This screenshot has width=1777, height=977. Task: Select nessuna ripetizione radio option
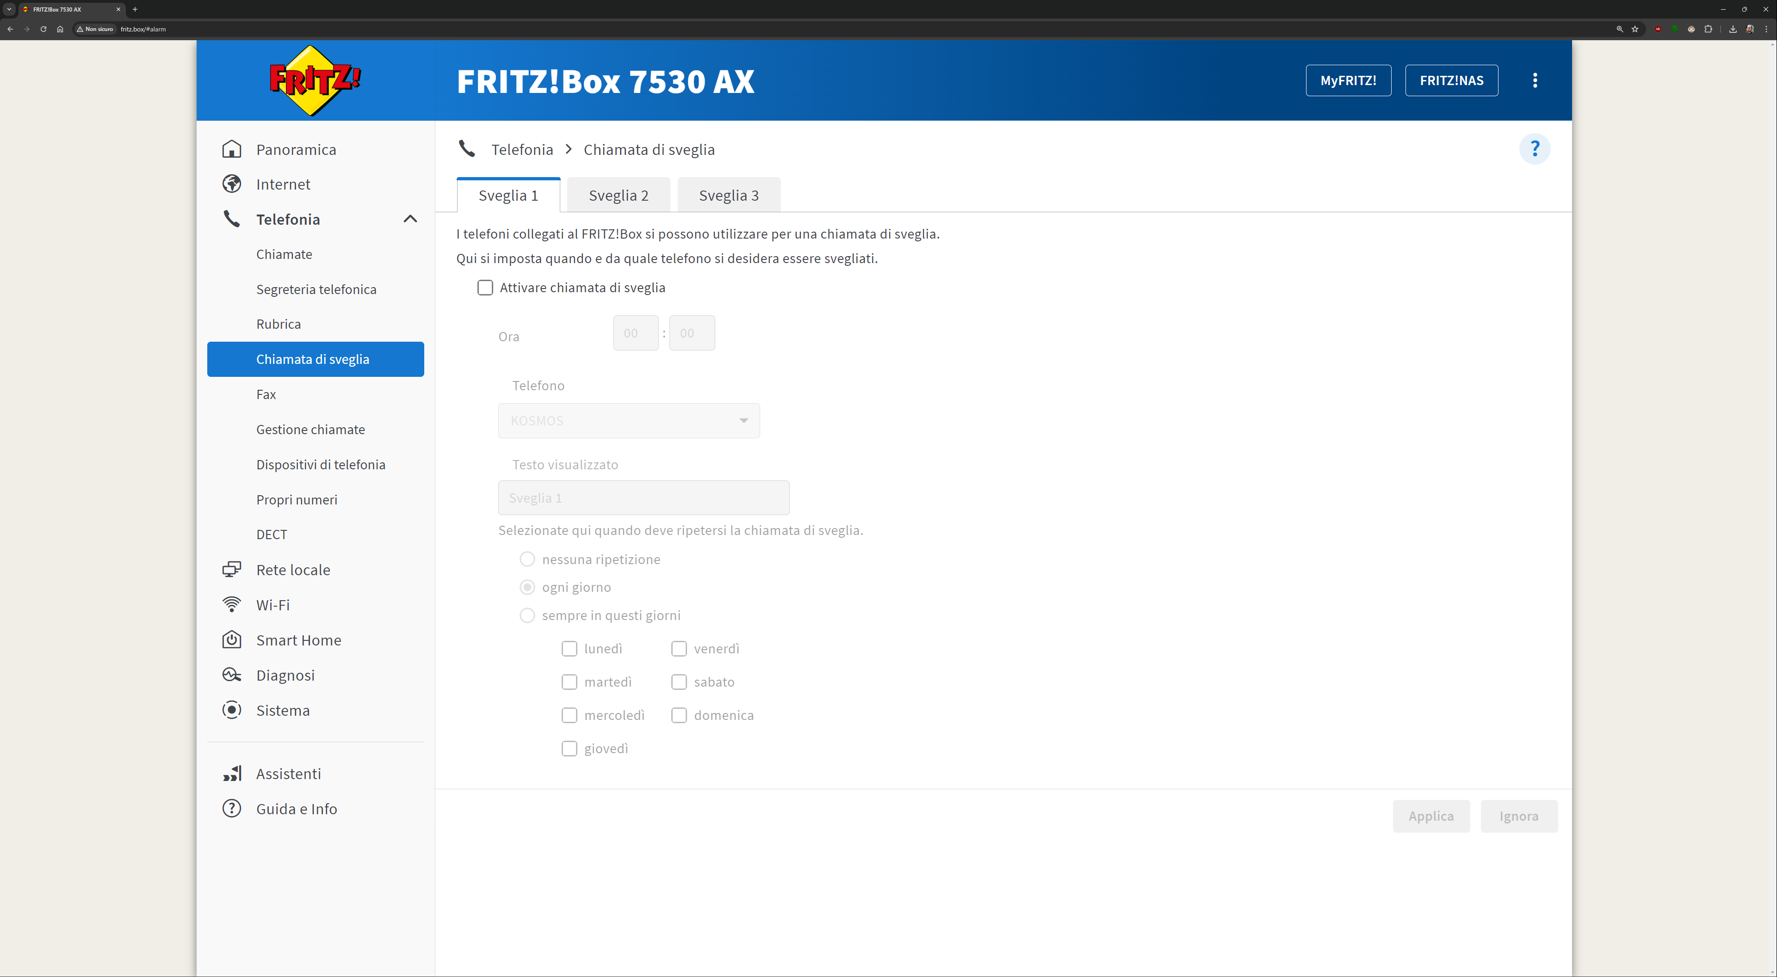click(x=527, y=559)
